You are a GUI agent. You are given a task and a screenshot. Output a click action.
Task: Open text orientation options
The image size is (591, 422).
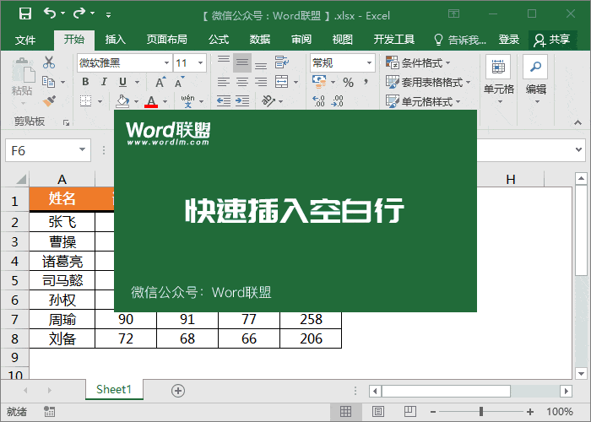tap(268, 100)
